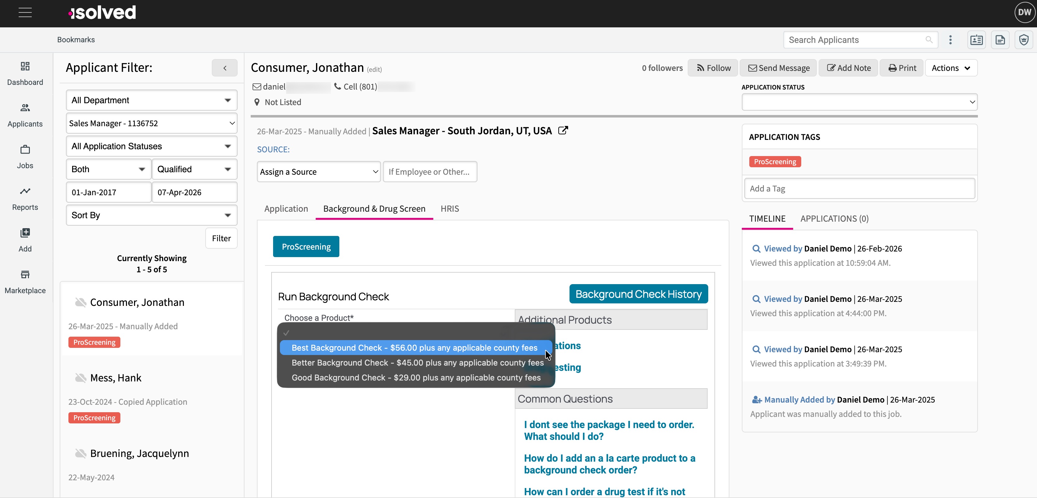Open the Assign a Source dropdown
This screenshot has height=498, width=1037.
pyautogui.click(x=319, y=172)
